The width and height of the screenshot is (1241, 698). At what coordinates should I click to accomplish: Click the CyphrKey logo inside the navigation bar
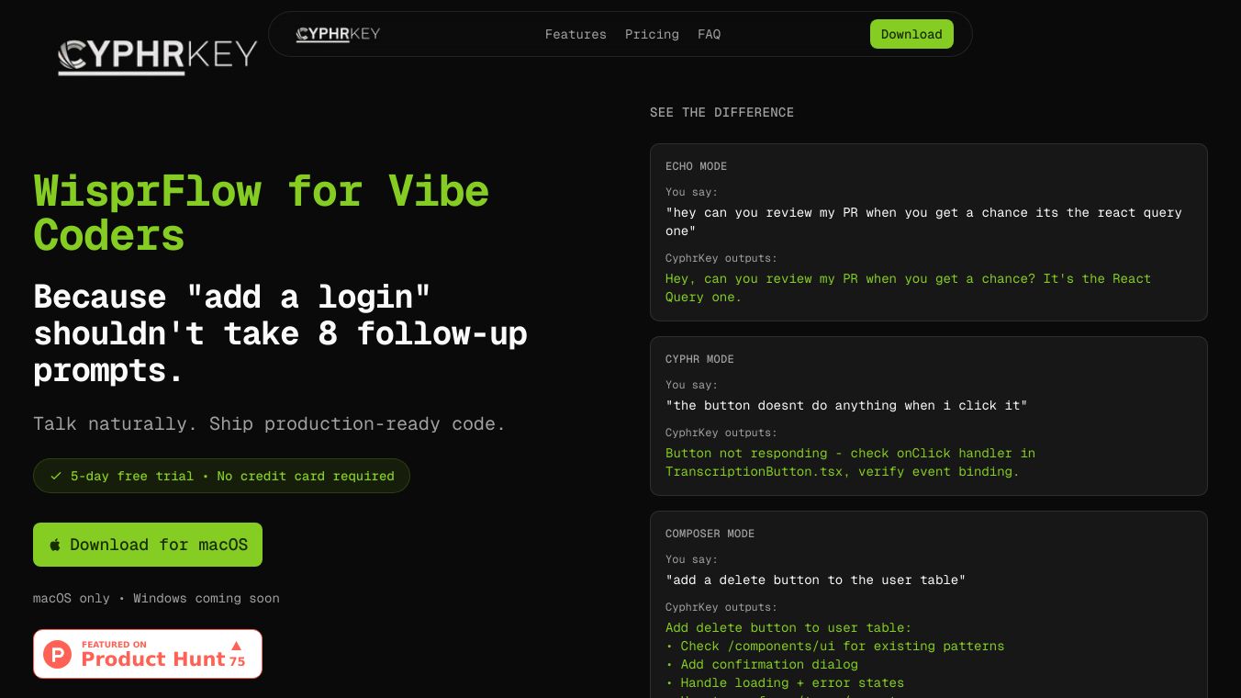click(338, 34)
